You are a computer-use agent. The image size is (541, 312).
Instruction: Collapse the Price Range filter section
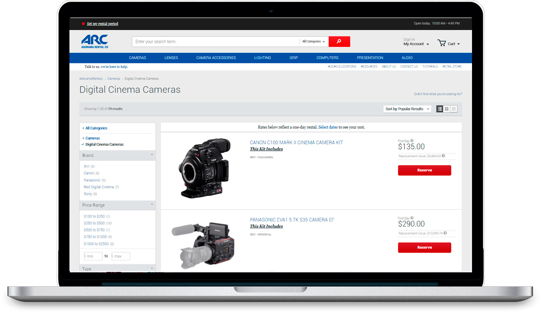point(151,205)
